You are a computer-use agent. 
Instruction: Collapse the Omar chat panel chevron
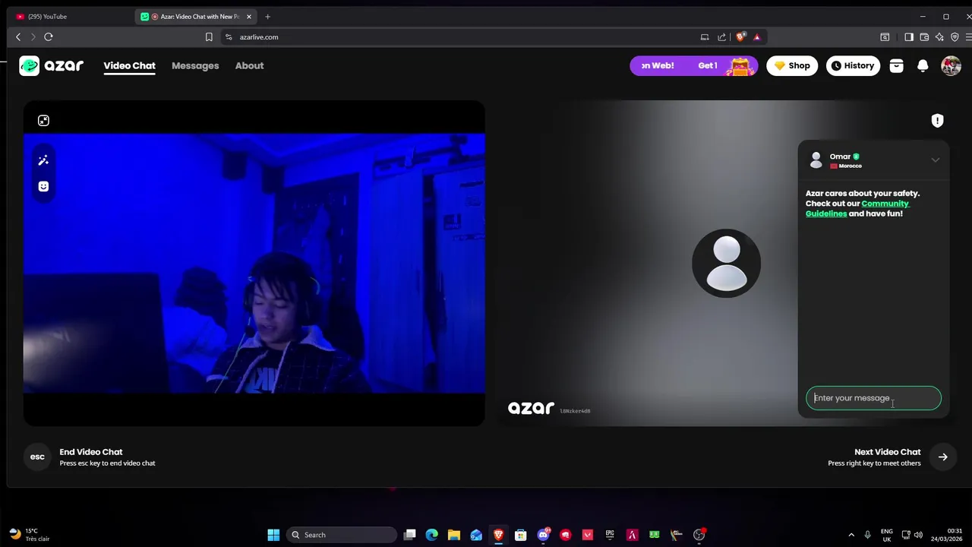tap(936, 160)
